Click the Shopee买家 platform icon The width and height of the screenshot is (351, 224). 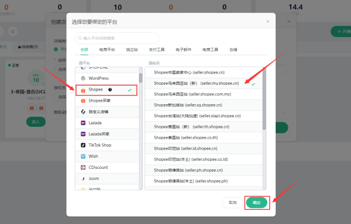click(83, 101)
